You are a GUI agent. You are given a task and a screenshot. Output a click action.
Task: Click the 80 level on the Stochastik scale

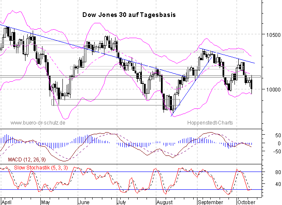[267, 172]
